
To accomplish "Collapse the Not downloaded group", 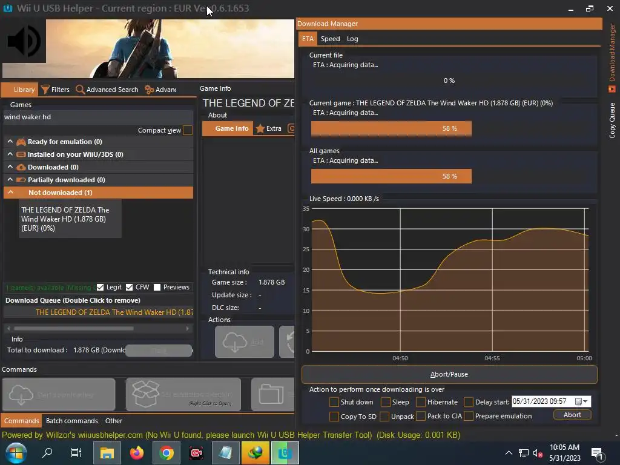I will 11,192.
